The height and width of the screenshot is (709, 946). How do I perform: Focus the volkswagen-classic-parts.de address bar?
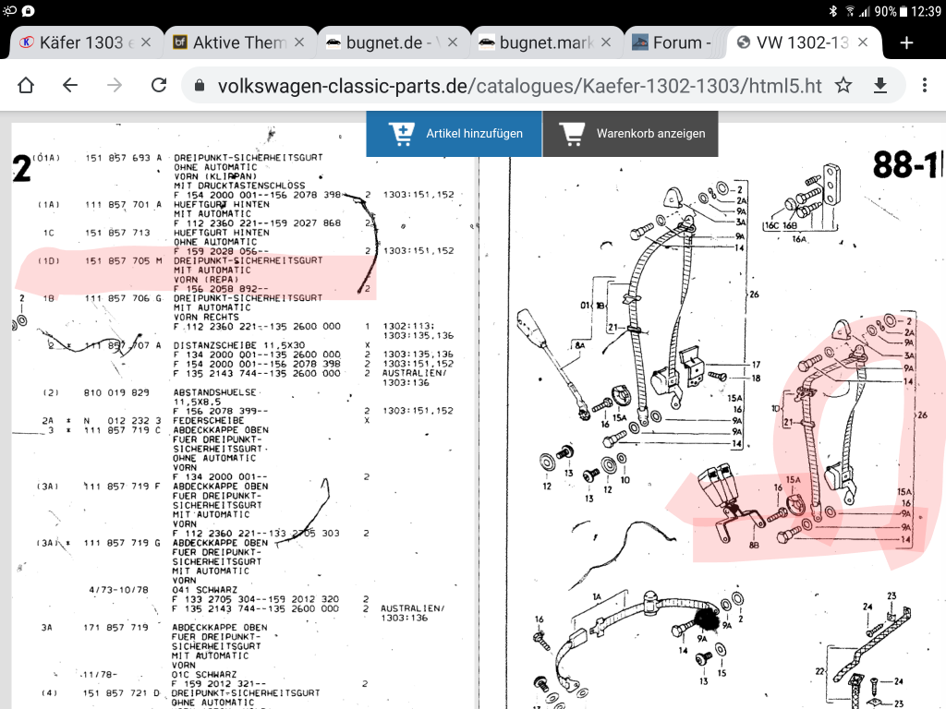click(517, 86)
